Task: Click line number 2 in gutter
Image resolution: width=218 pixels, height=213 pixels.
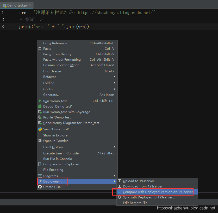Action: 3,20
